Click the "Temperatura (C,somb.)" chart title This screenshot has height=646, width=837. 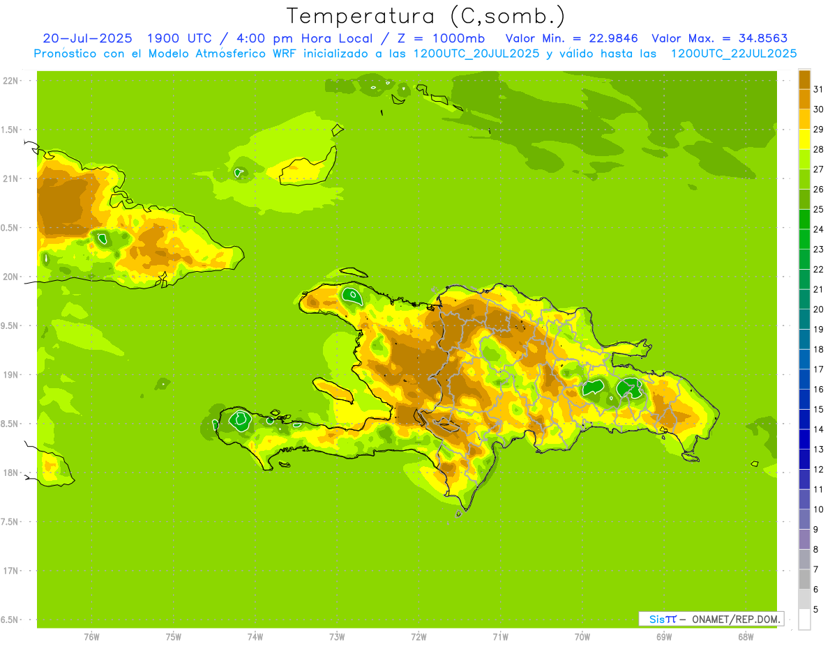426,16
